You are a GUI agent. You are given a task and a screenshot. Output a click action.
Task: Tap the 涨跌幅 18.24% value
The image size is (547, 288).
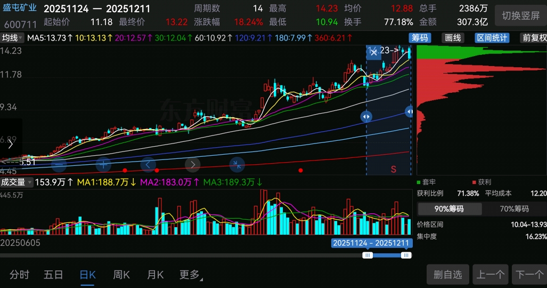click(248, 22)
